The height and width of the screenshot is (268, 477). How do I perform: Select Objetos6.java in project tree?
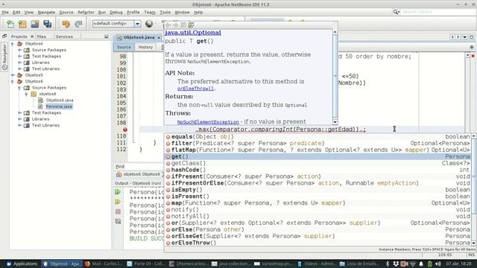pyautogui.click(x=60, y=100)
